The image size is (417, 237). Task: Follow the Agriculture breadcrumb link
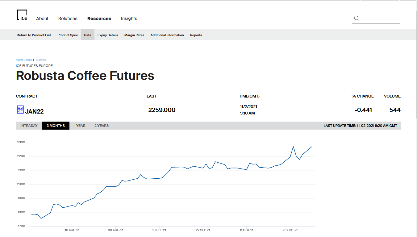click(x=24, y=60)
